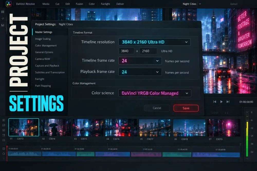Image resolution: width=257 pixels, height=171 pixels.
Task: Click the 2160 height input field
Action: click(148, 51)
